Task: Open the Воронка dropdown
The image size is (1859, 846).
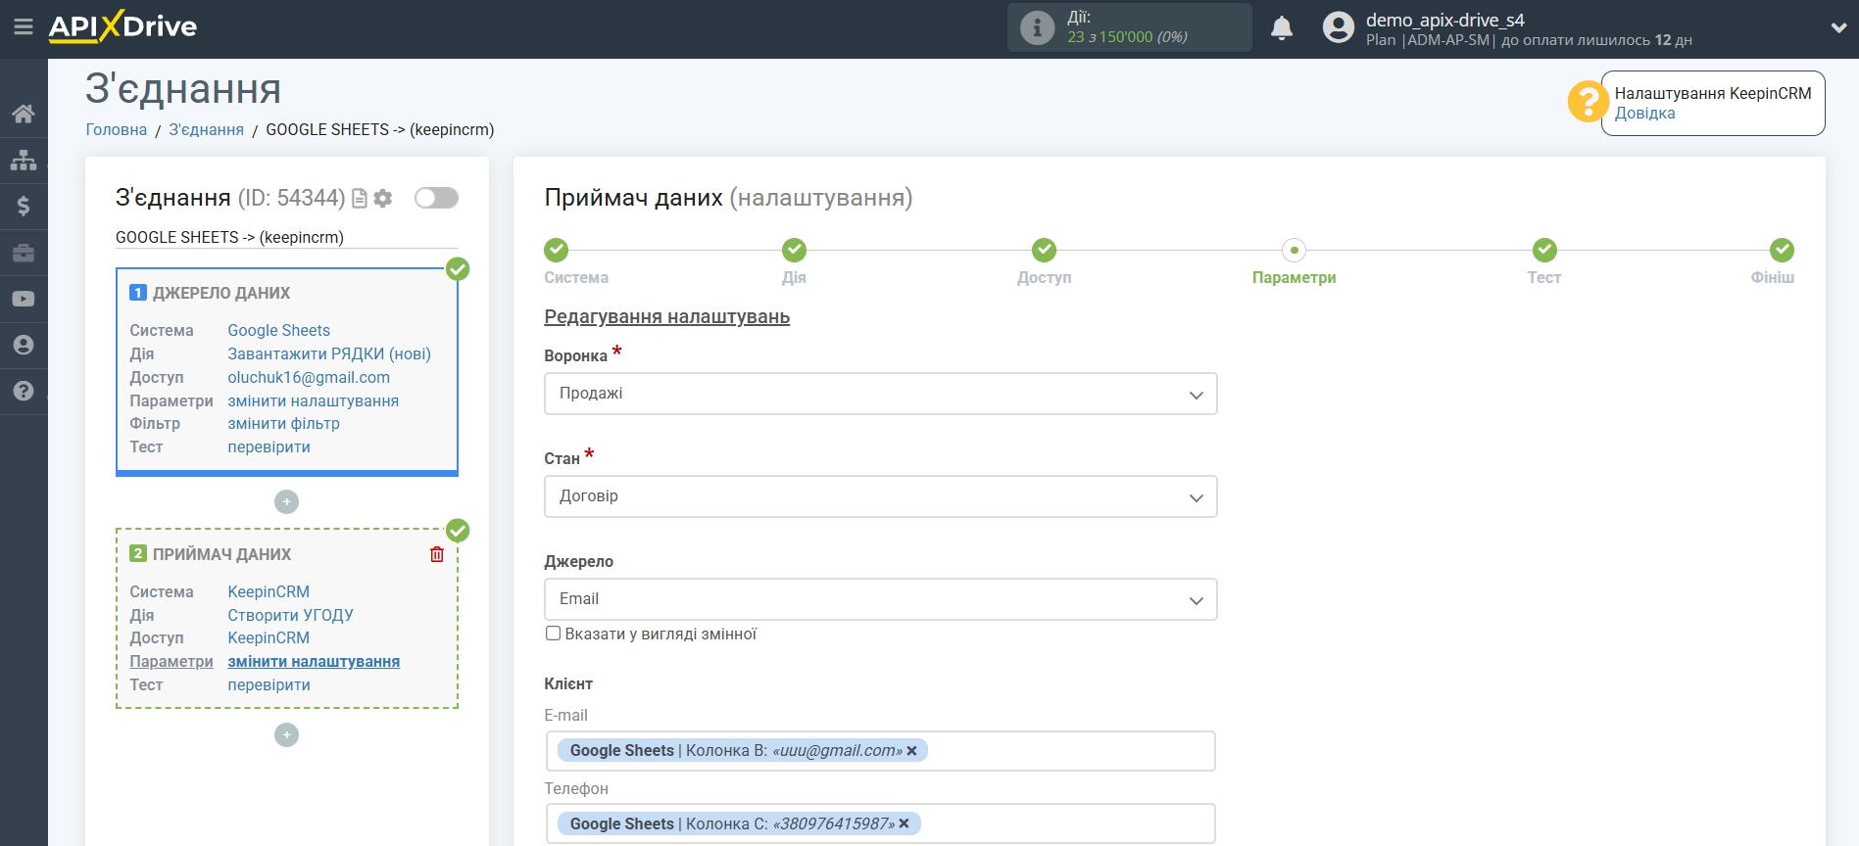Action: pyautogui.click(x=880, y=394)
